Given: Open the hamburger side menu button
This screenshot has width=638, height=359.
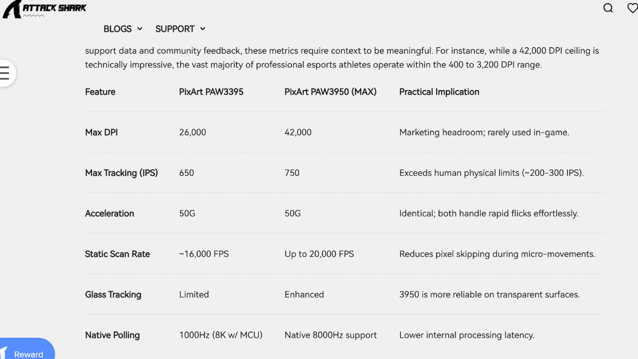Looking at the screenshot, I should 5,73.
